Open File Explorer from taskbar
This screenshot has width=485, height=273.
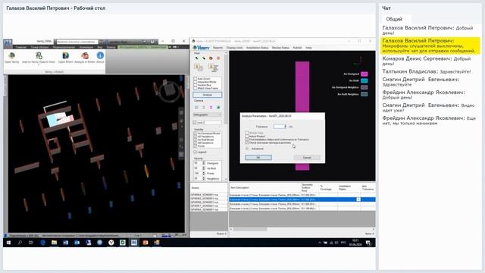click(x=54, y=243)
